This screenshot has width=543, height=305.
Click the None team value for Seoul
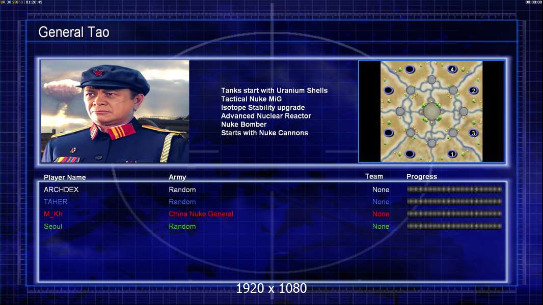click(381, 227)
